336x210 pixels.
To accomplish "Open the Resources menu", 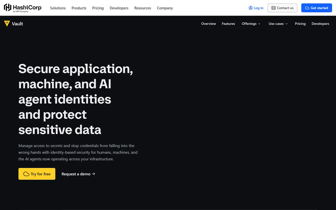I will 143,8.
